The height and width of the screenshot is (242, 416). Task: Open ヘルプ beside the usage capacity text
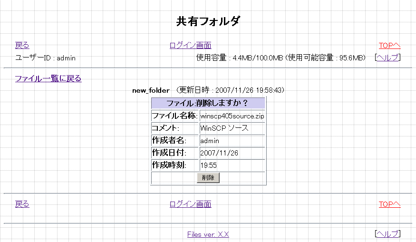tap(387, 58)
